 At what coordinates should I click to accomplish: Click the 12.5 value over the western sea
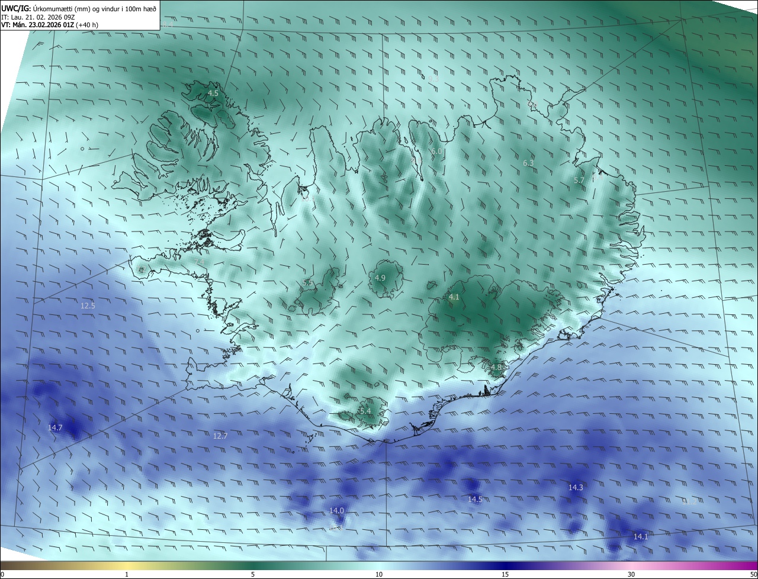88,305
